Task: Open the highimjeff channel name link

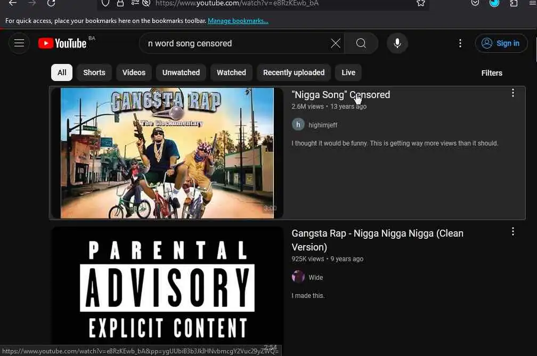Action: click(323, 125)
